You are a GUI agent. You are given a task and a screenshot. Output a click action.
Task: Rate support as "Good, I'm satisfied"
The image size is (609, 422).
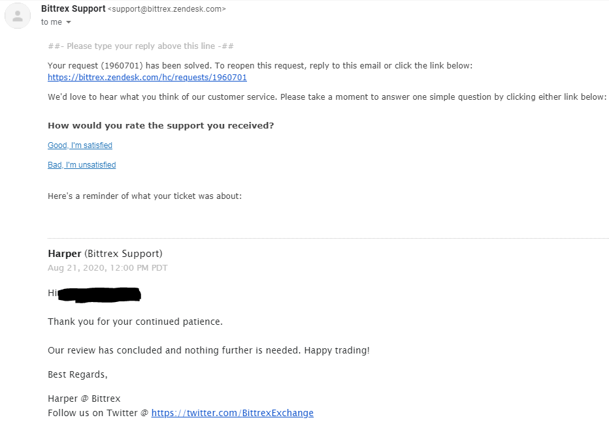[80, 145]
